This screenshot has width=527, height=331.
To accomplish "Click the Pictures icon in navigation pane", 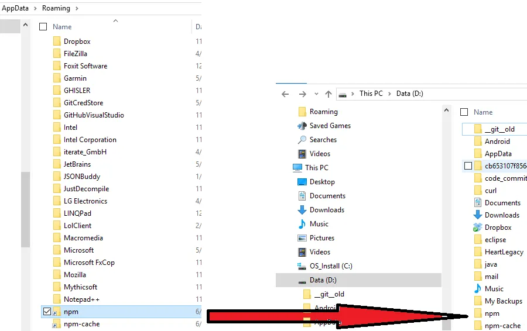I will (302, 238).
